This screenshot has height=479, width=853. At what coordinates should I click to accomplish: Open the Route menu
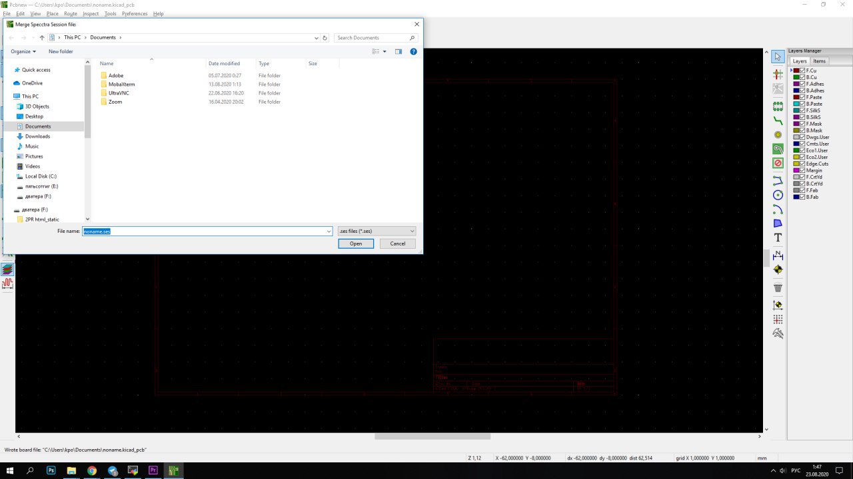(70, 13)
